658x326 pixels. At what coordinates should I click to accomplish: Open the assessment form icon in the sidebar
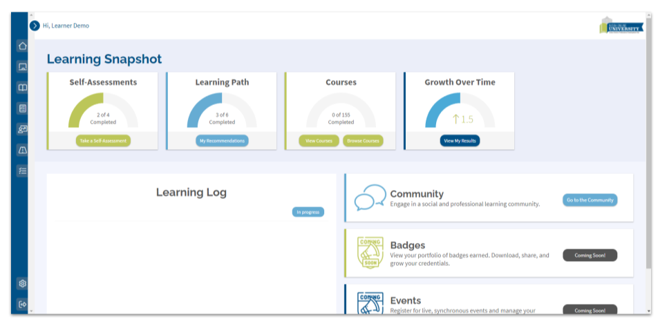23,108
